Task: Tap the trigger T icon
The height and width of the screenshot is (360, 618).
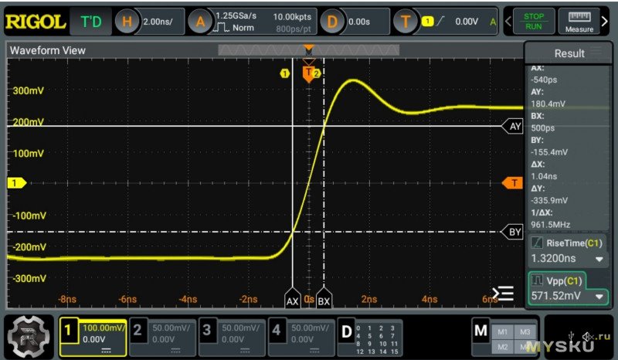Action: pyautogui.click(x=404, y=22)
